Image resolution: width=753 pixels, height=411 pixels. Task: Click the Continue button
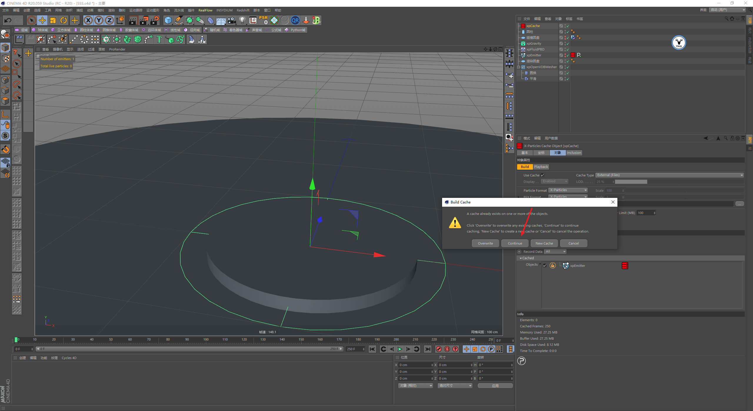coord(515,243)
